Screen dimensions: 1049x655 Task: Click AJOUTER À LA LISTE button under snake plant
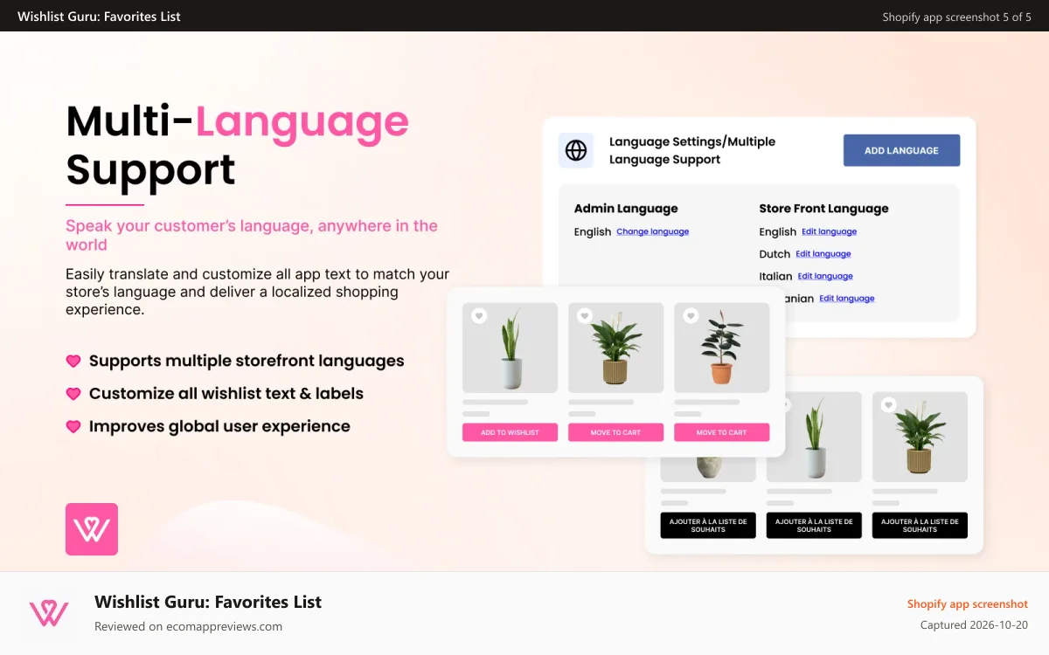coord(814,525)
